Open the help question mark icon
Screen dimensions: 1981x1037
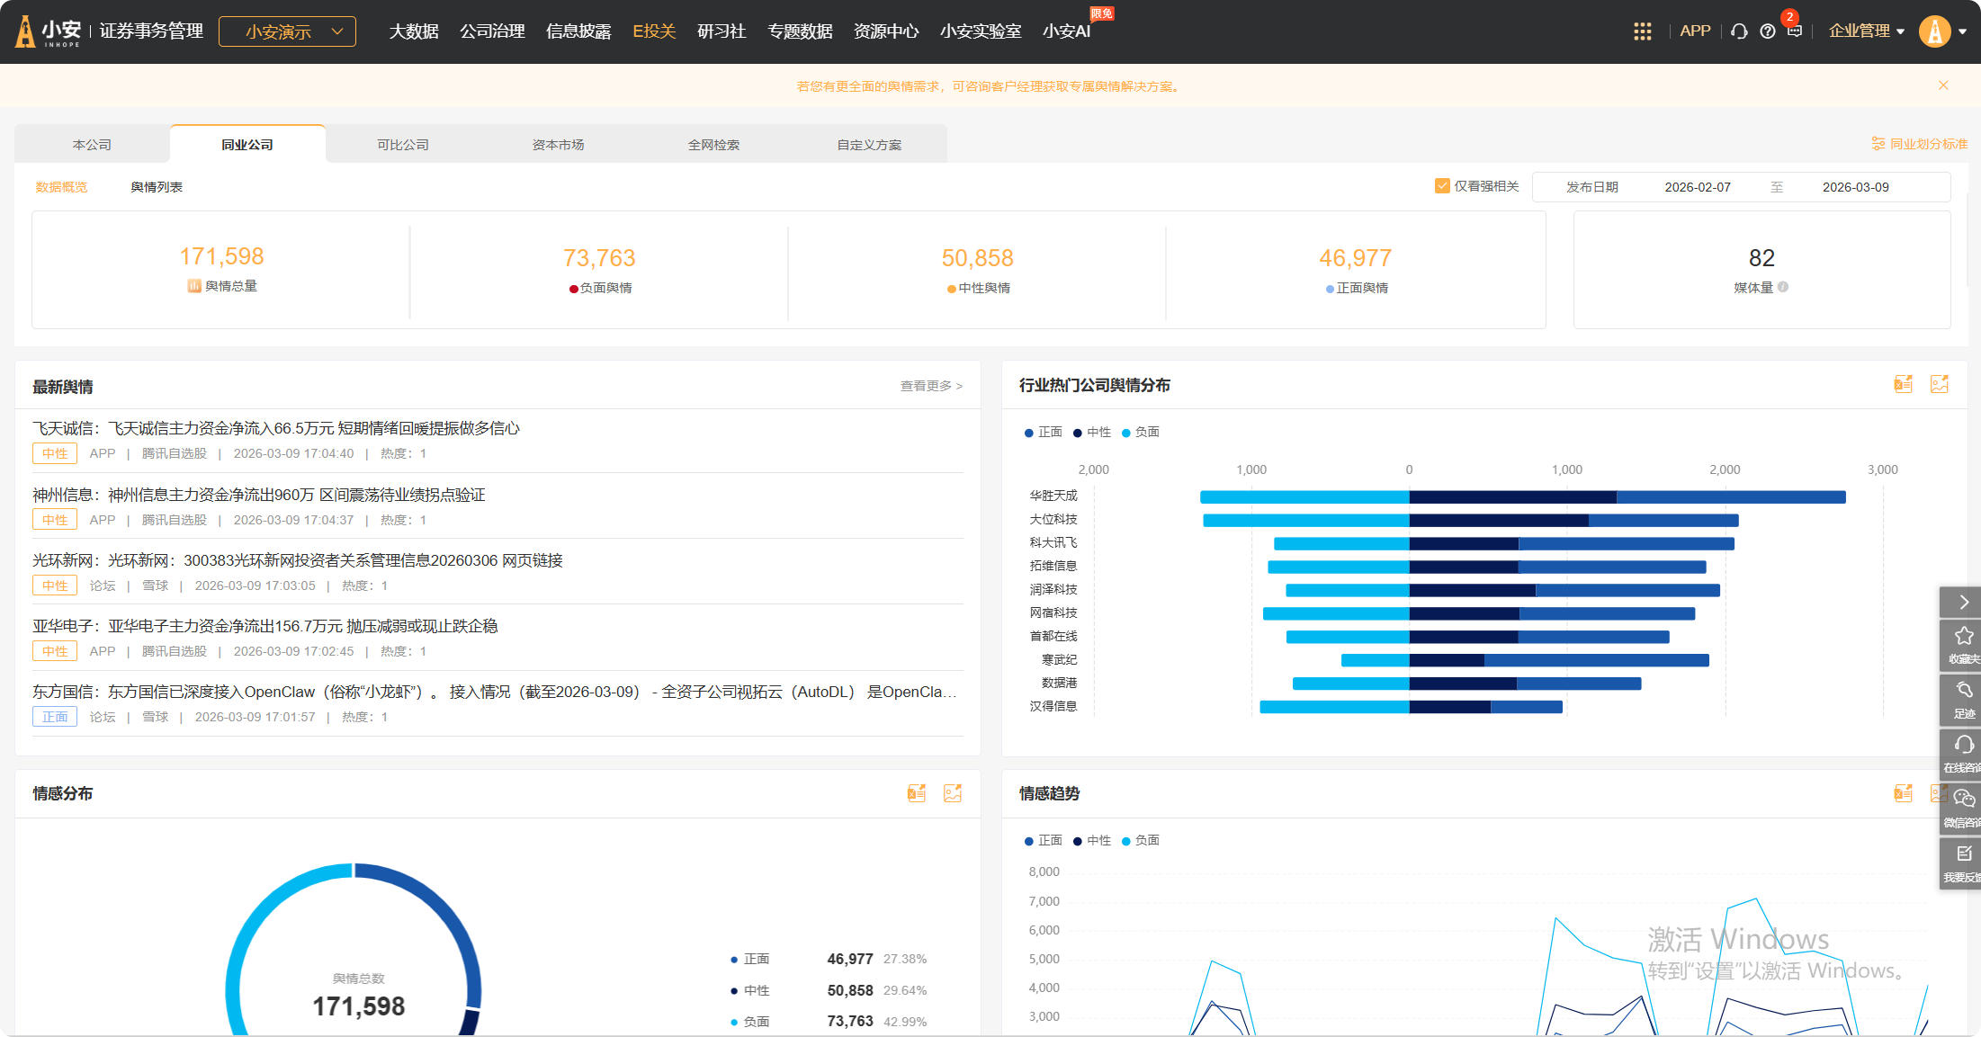(x=1767, y=31)
